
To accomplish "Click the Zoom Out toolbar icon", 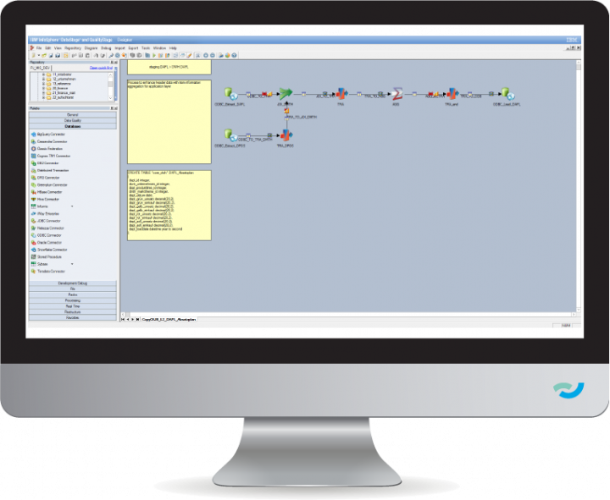I will pos(213,56).
